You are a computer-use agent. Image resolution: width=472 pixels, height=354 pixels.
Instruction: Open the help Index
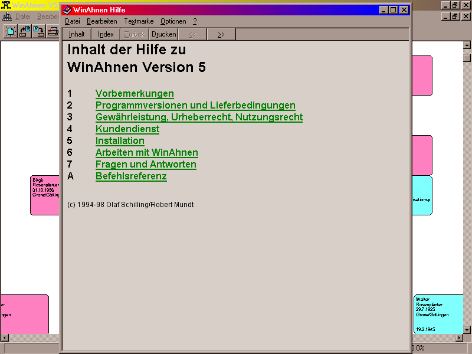click(105, 34)
